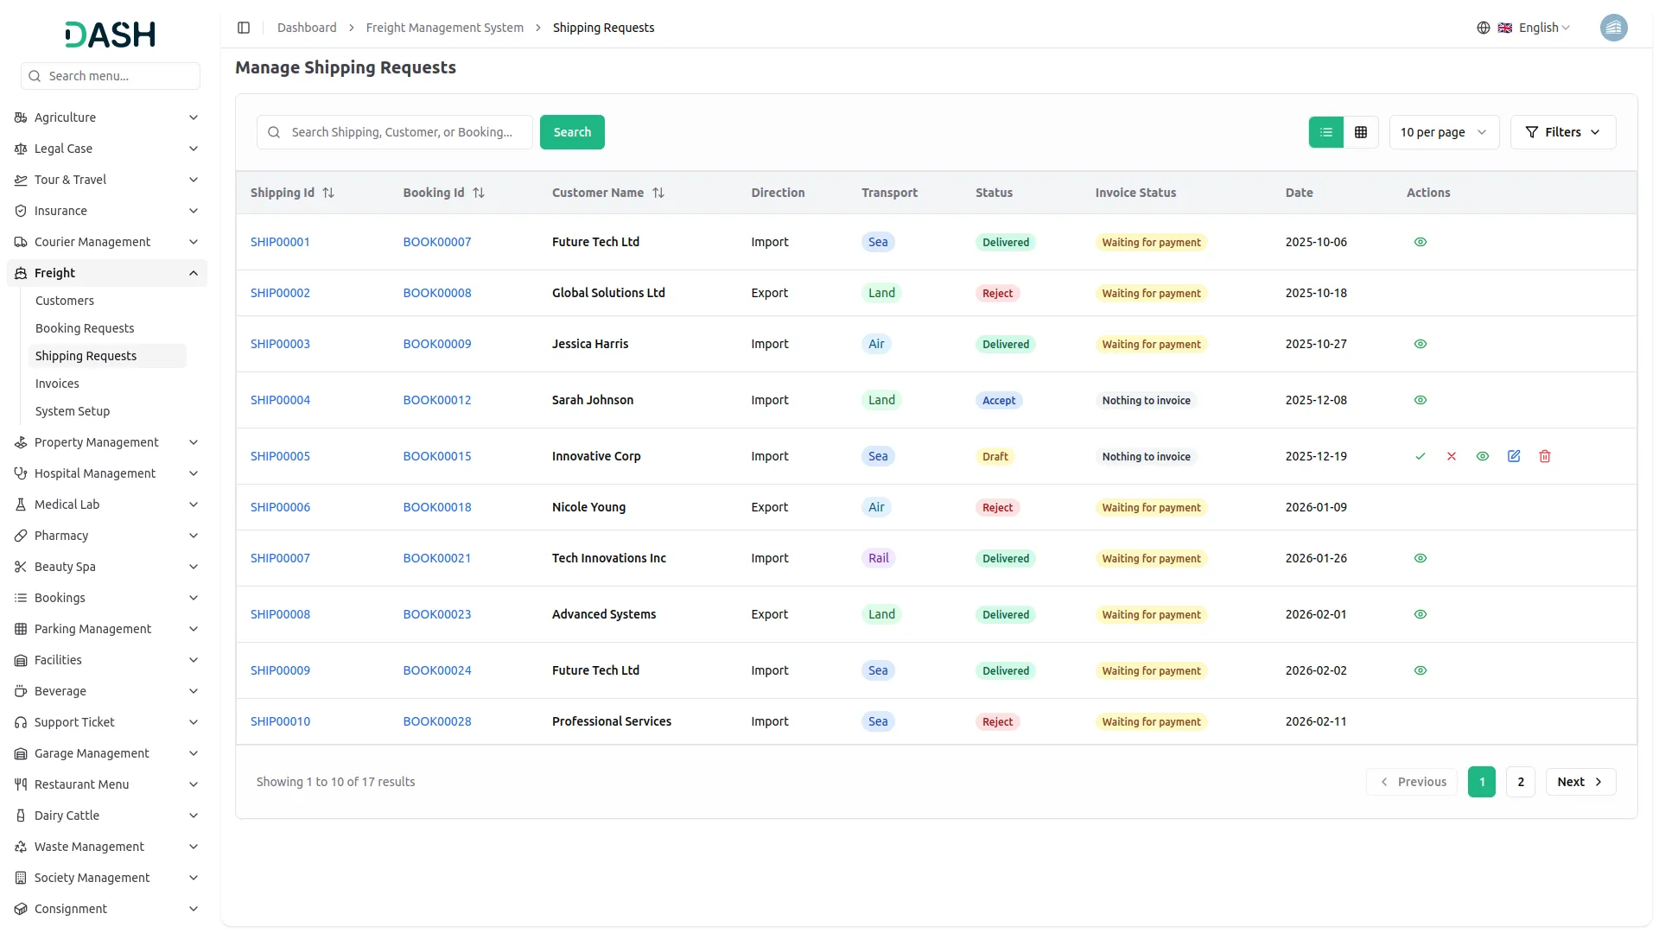Open the user avatar in the top right

(1614, 27)
